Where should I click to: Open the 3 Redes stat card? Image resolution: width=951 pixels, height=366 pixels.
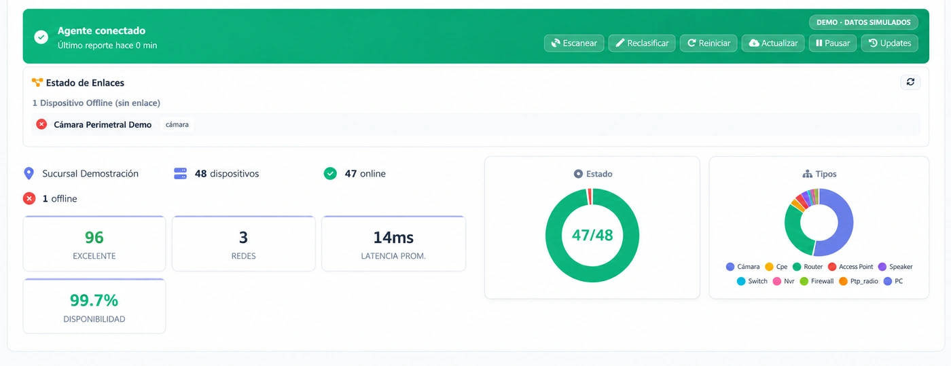(x=243, y=243)
